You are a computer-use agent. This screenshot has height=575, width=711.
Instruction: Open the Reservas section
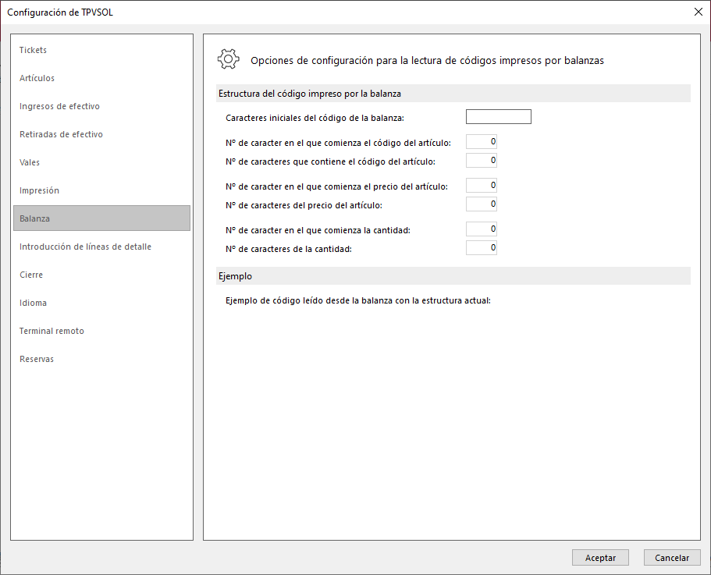pos(101,359)
